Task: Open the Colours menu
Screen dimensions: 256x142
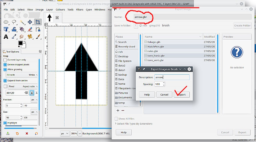Action: tap(60, 9)
